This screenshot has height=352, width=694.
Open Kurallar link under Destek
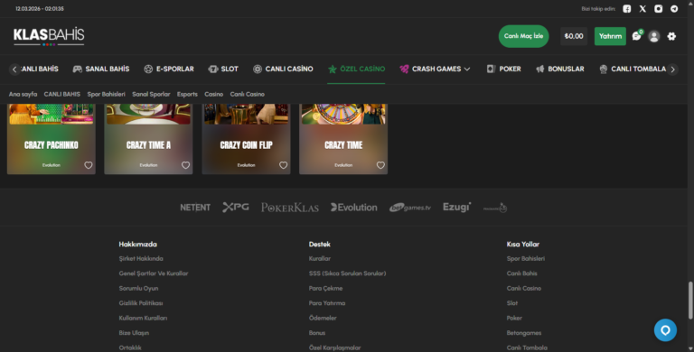tap(320, 259)
